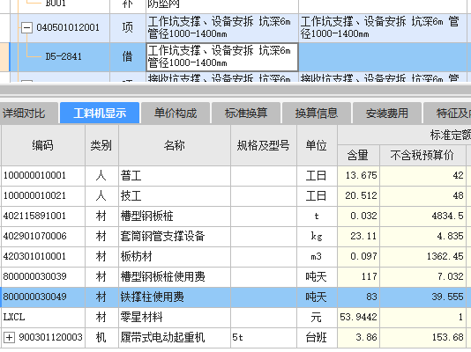Click the 5t specification cell
Viewport: 471px width, 352px height.
264,337
